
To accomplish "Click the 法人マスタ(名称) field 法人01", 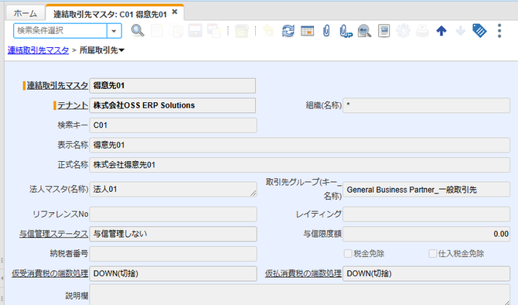I will 173,189.
